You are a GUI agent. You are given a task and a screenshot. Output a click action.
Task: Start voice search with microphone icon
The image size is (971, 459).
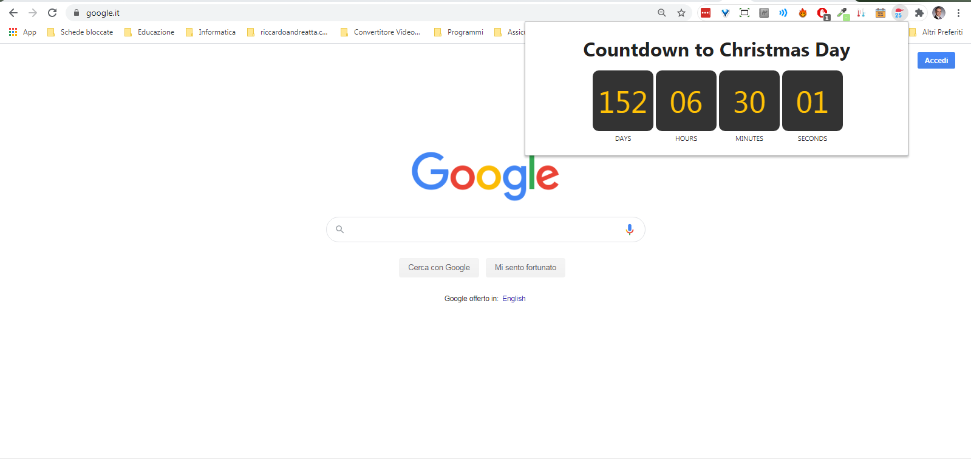(630, 229)
